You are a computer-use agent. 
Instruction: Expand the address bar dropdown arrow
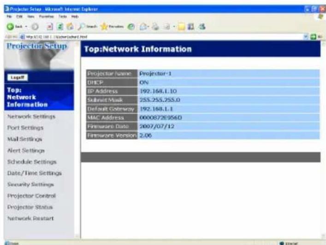tap(306, 37)
